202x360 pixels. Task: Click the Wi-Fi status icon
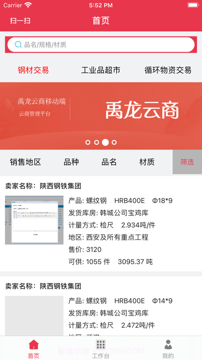pyautogui.click(x=28, y=5)
